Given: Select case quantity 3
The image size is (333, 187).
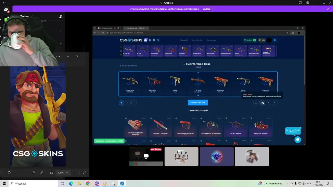Looking at the screenshot, I should 134,103.
